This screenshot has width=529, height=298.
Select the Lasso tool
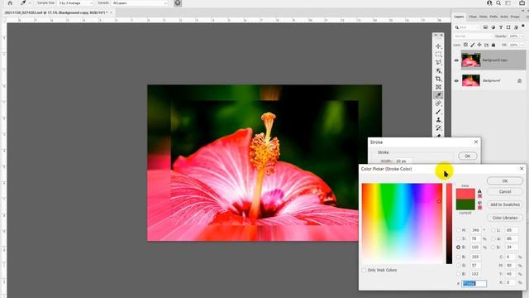(x=438, y=63)
